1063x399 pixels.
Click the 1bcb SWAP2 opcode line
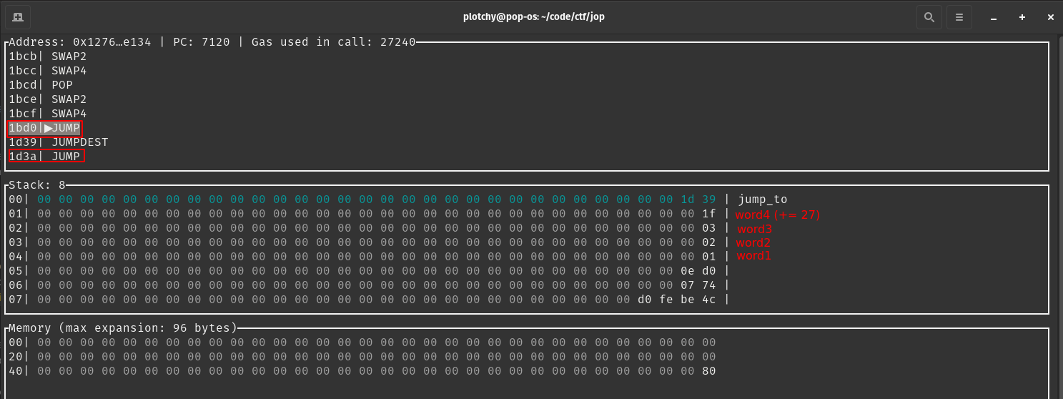pos(48,56)
